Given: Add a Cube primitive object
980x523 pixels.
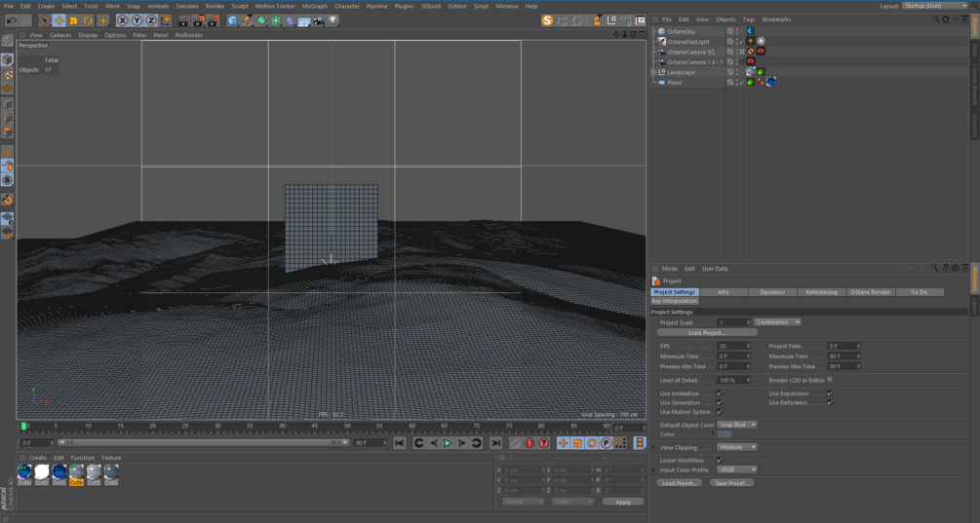Looking at the screenshot, I should click(233, 20).
